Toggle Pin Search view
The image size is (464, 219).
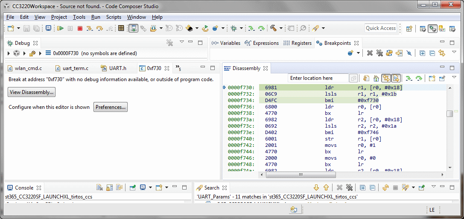coord(422,187)
